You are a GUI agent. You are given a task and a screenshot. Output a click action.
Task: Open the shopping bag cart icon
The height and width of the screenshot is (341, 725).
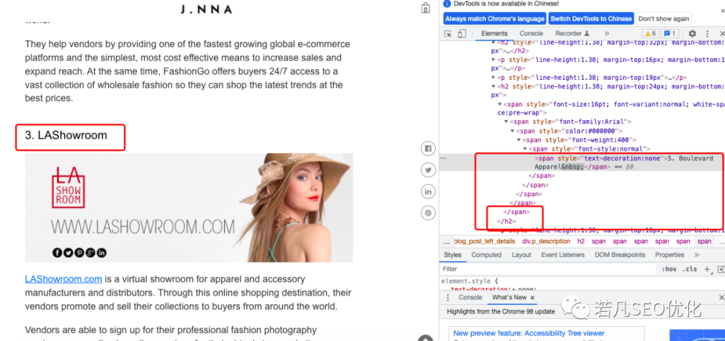(426, 8)
